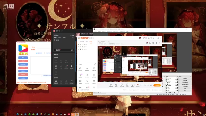Viewport: 206px width, 116px height.
Task: Click the multimedia play icon in Douyu toolbar
Action: tap(127, 85)
